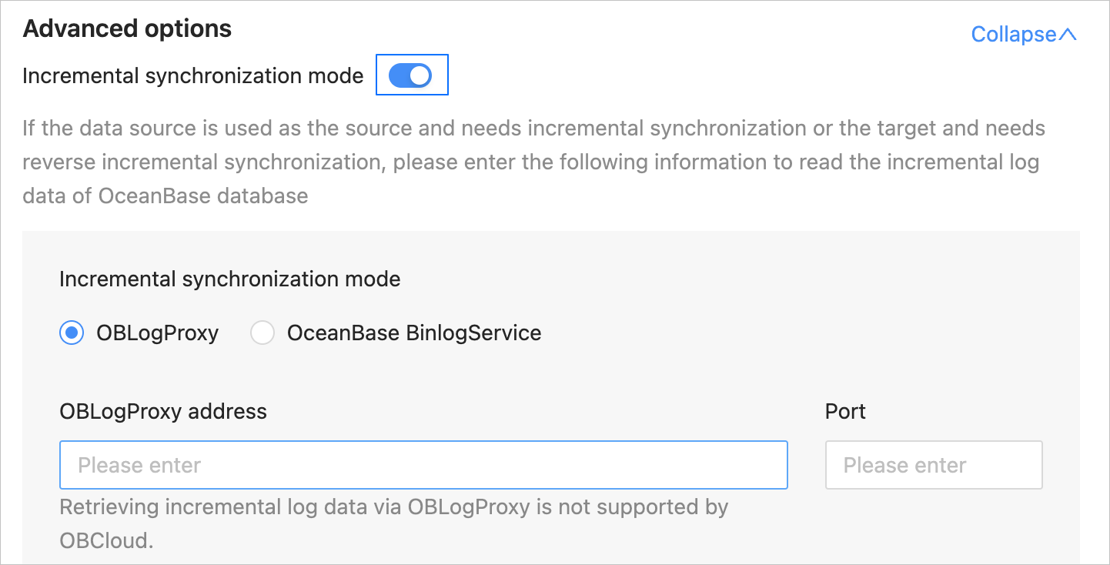Click the address field's "Please enter" placeholder

[x=139, y=465]
